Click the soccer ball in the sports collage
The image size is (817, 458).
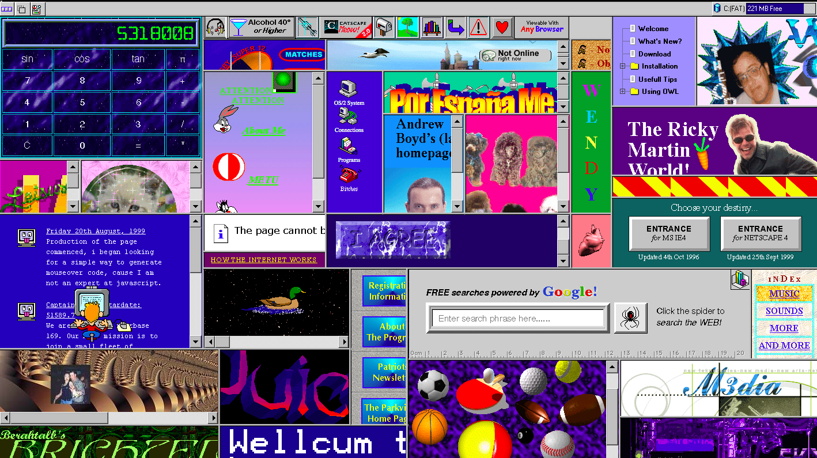433,385
